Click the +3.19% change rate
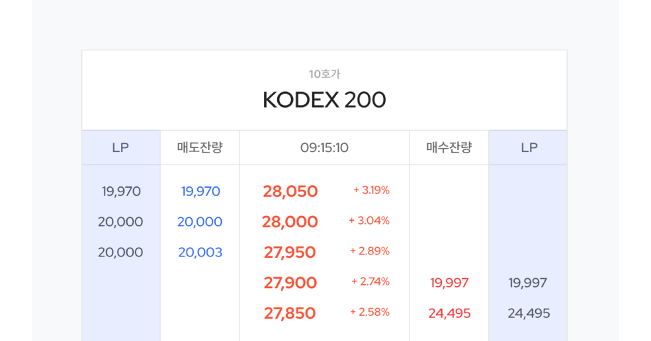Screen dimensions: 651x341 tap(371, 190)
